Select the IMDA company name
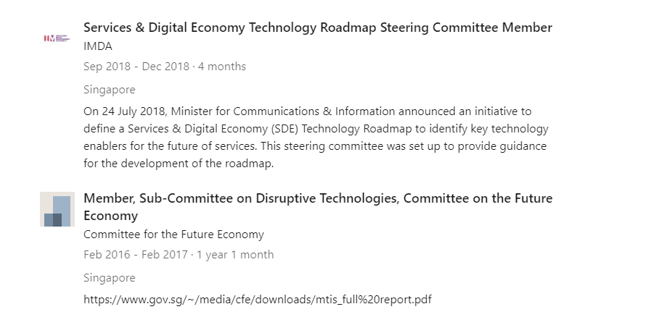Viewport: 651px width, 325px height. [98, 46]
